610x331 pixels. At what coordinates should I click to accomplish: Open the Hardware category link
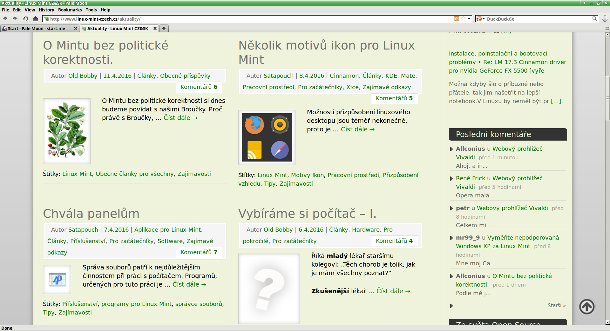pyautogui.click(x=366, y=230)
